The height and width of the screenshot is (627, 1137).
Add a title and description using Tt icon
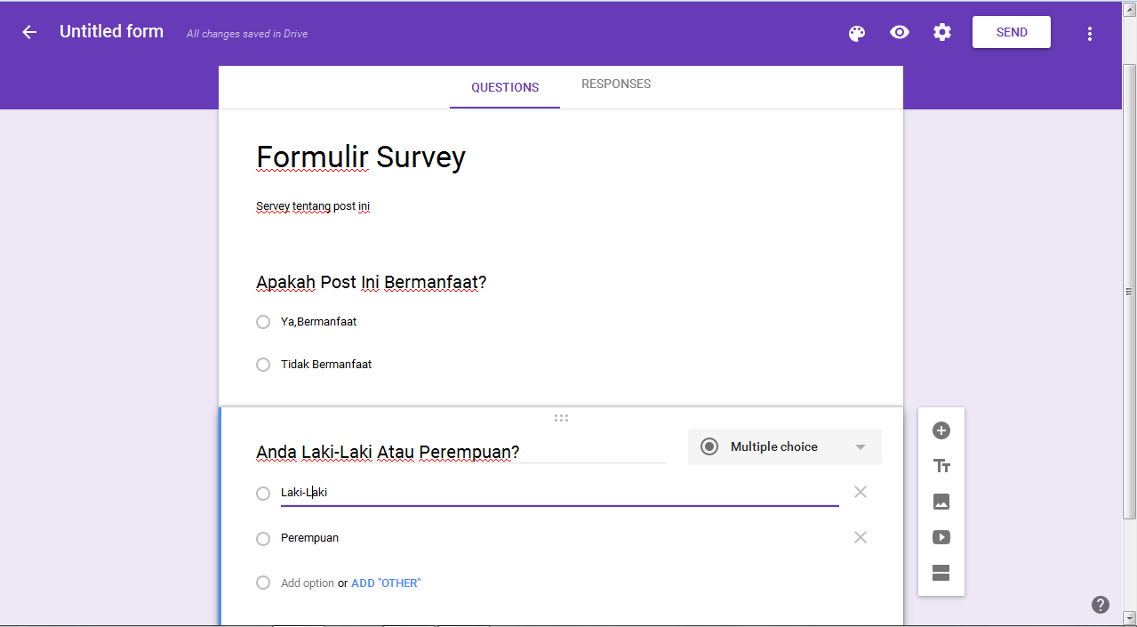[x=941, y=465]
